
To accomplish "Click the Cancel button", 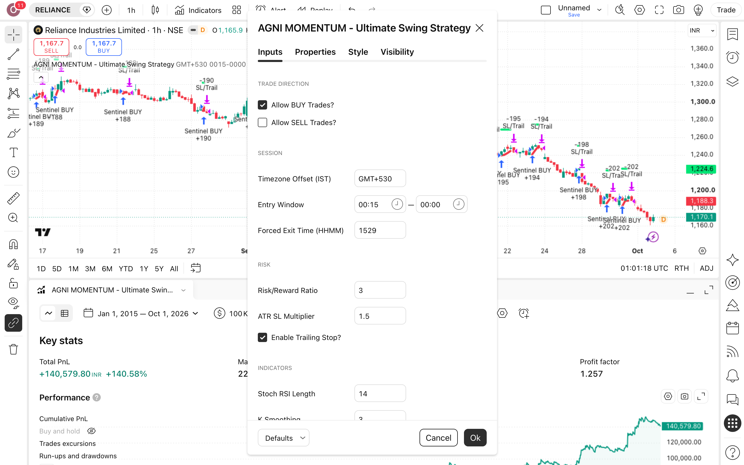I will 438,437.
